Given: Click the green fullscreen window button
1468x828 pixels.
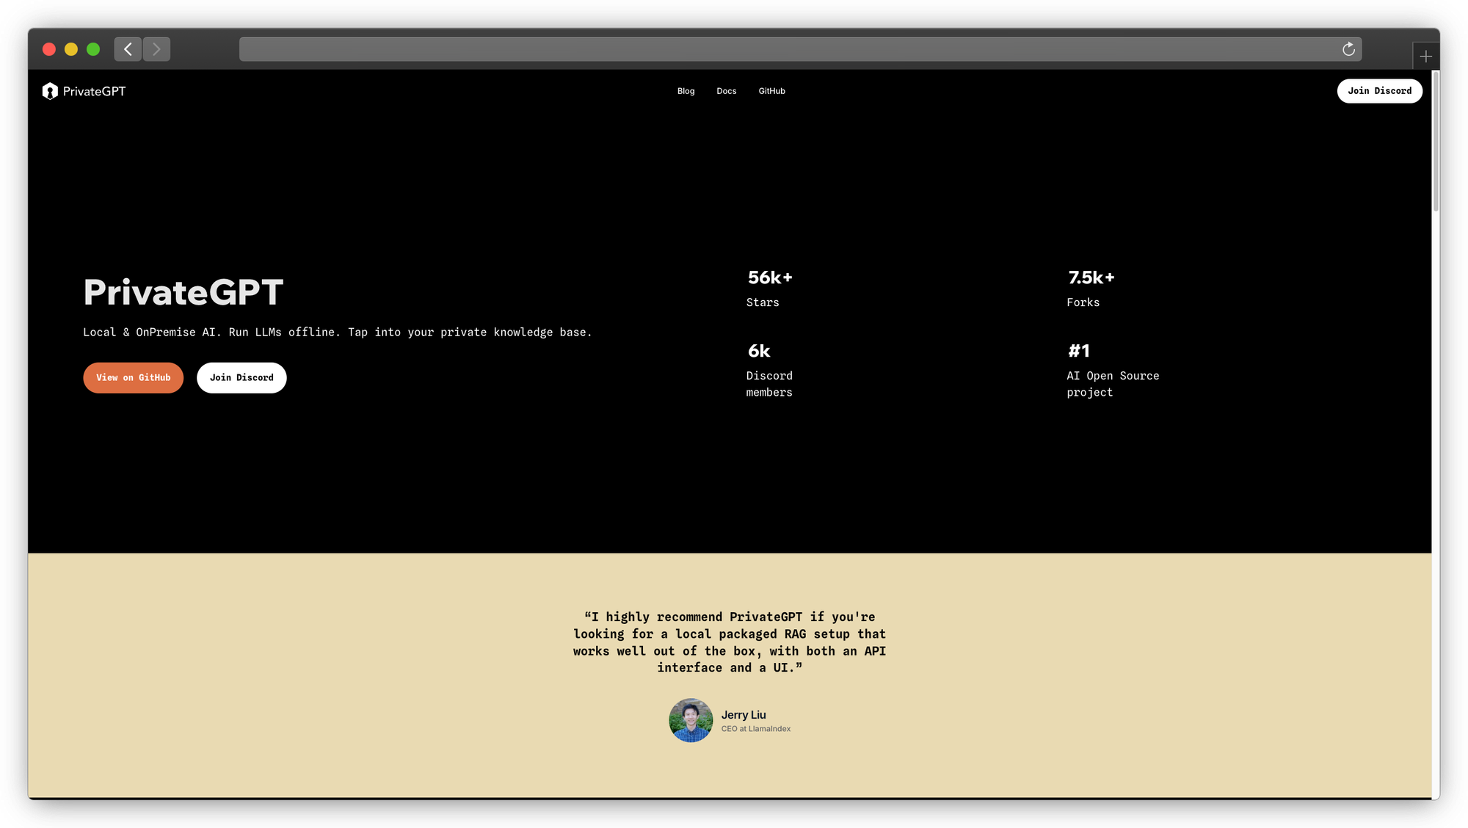Looking at the screenshot, I should click(x=93, y=49).
